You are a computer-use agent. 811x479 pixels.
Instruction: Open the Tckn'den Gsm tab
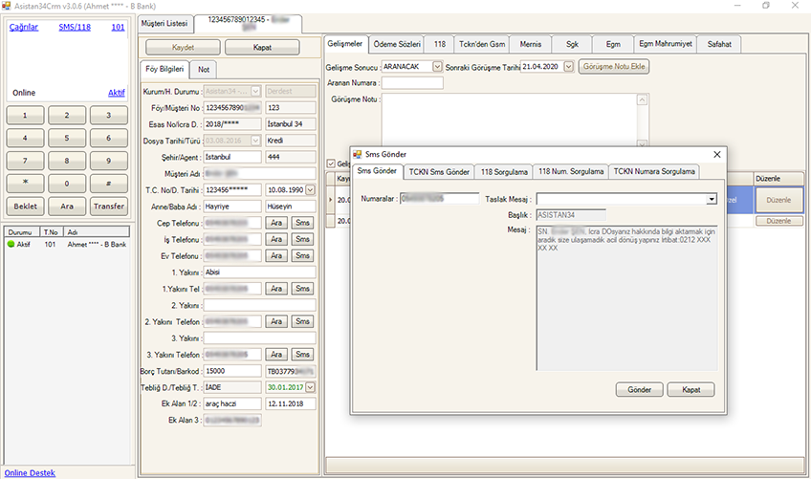pos(482,45)
